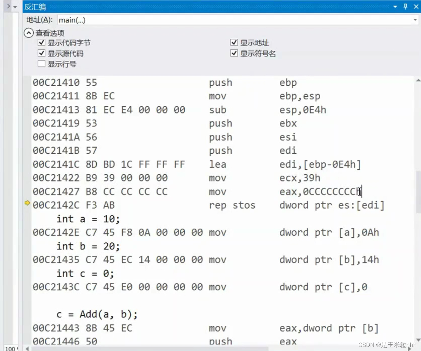Open the disassembly window options dropdown arrow
Image resolution: width=421 pixels, height=351 pixels.
(395, 7)
